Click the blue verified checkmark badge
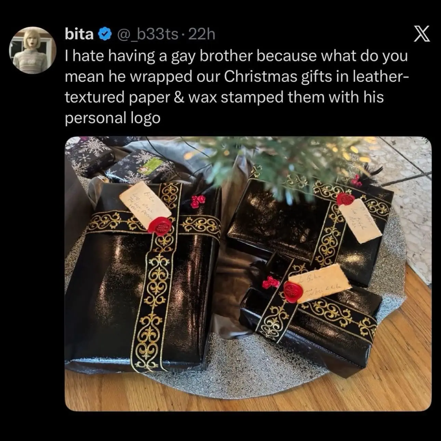Viewport: 441px width, 441px height. (x=104, y=34)
